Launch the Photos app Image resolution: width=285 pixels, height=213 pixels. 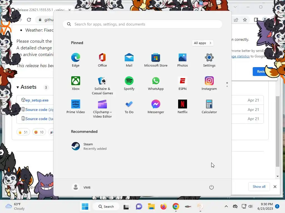[x=183, y=60]
